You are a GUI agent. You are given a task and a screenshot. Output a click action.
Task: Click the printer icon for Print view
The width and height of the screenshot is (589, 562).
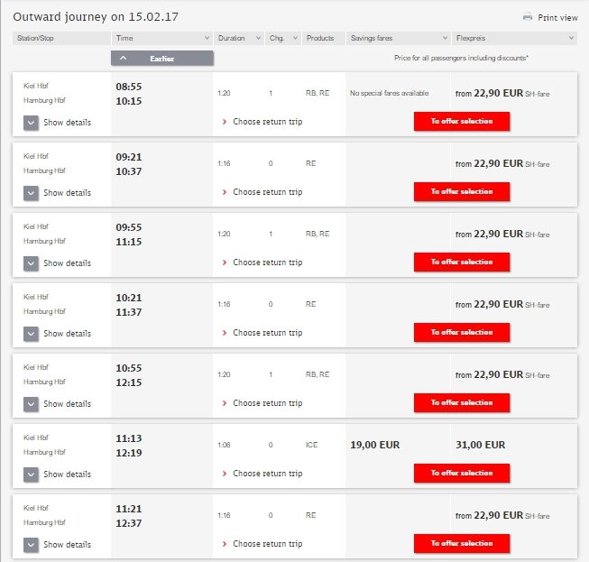(x=528, y=17)
